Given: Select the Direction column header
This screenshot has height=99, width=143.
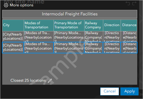Looking at the screenshot, I should [x=112, y=25].
